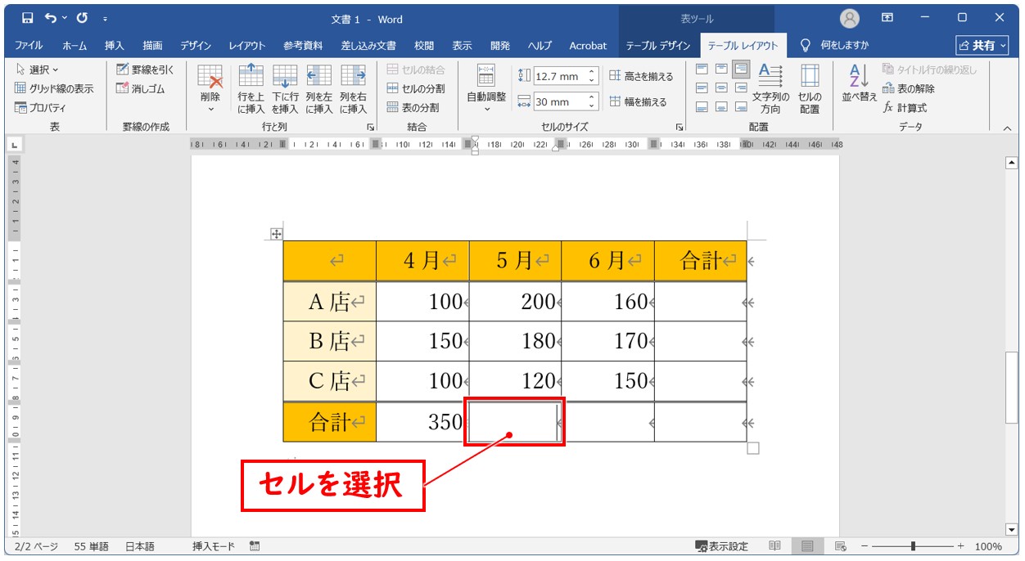Toggle the Draw Table (罫線を引く) pen

(x=145, y=70)
